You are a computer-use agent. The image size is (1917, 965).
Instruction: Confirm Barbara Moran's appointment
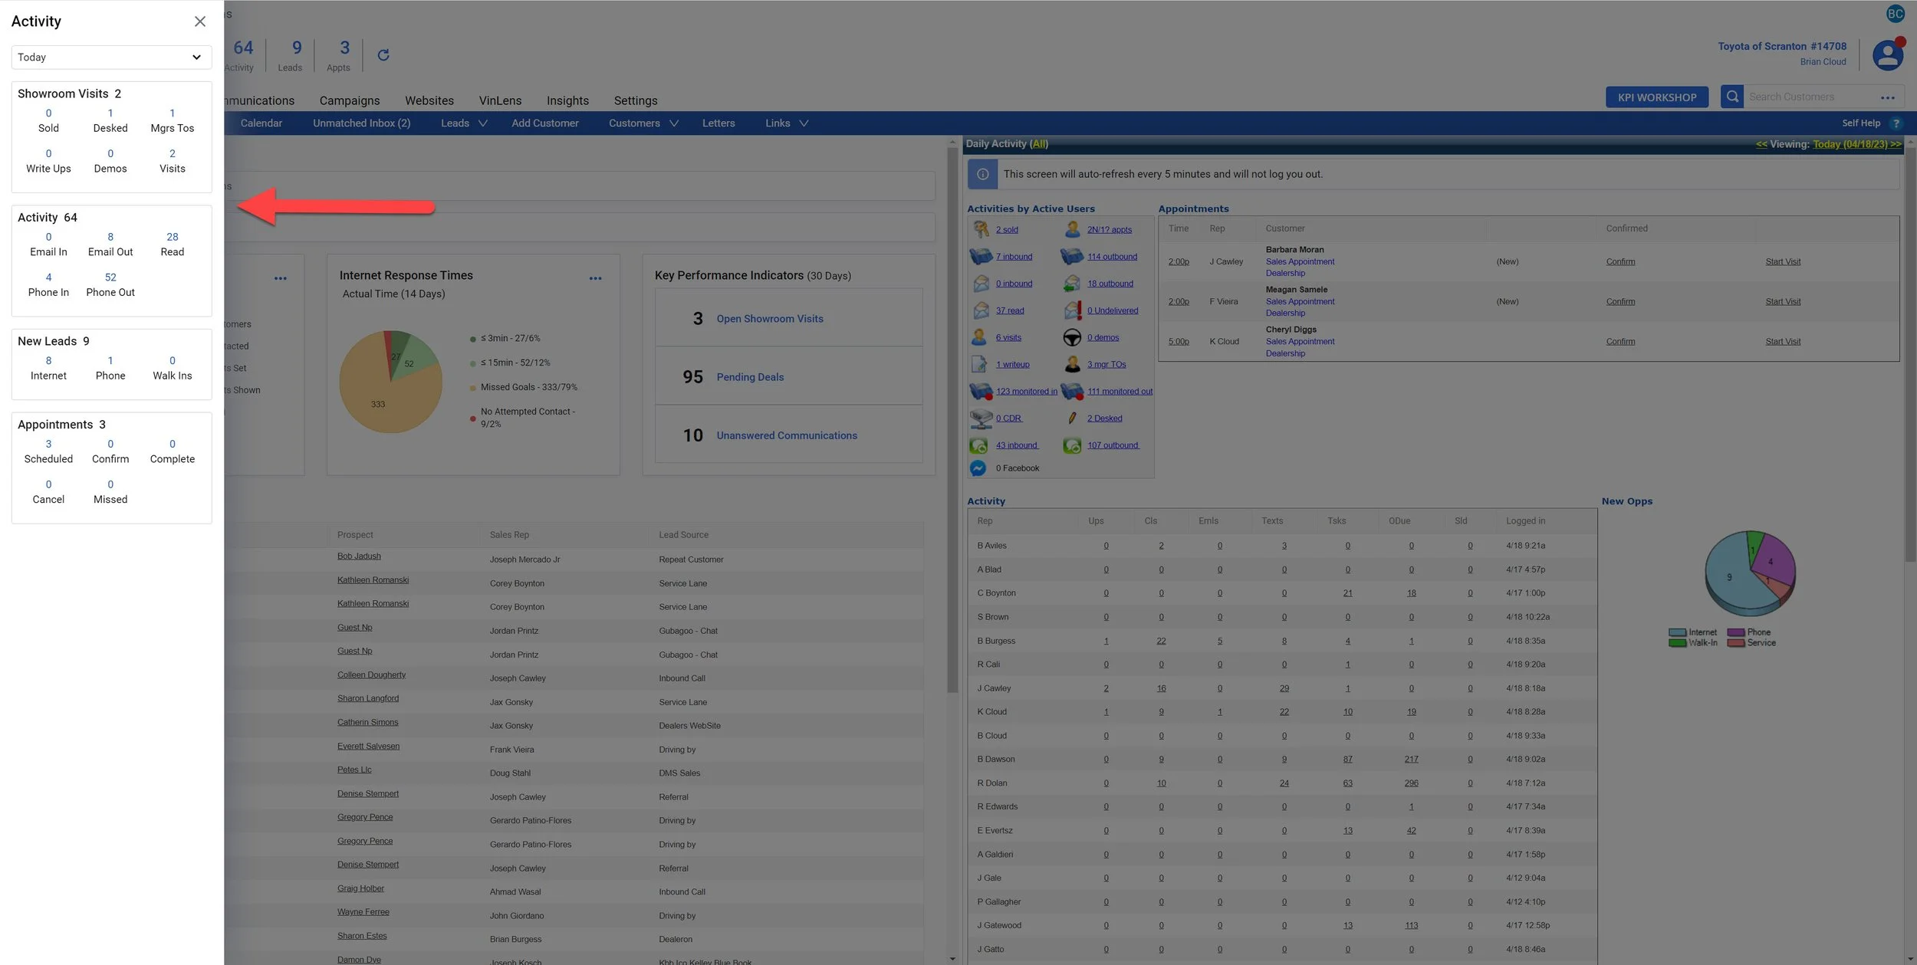pos(1619,262)
